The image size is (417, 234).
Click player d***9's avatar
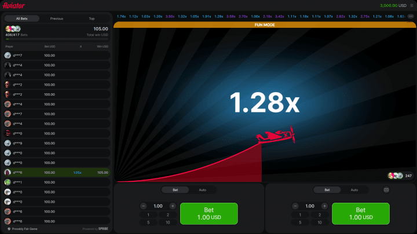(x=8, y=143)
